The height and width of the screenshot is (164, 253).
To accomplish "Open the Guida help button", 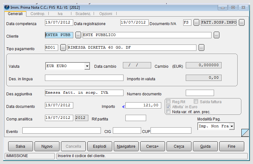I will click(x=206, y=146).
